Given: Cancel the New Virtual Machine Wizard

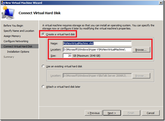Looking at the screenshot, I should pos(151,113).
